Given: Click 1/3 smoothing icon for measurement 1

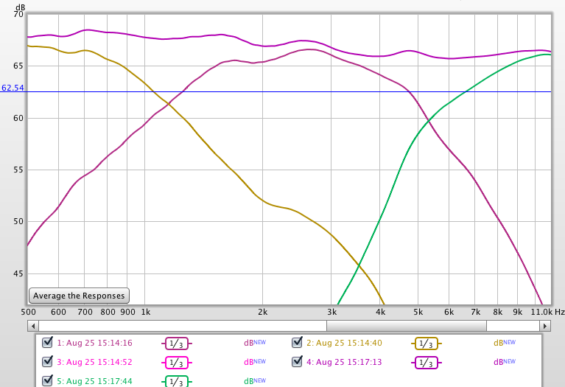Looking at the screenshot, I should pyautogui.click(x=176, y=343).
